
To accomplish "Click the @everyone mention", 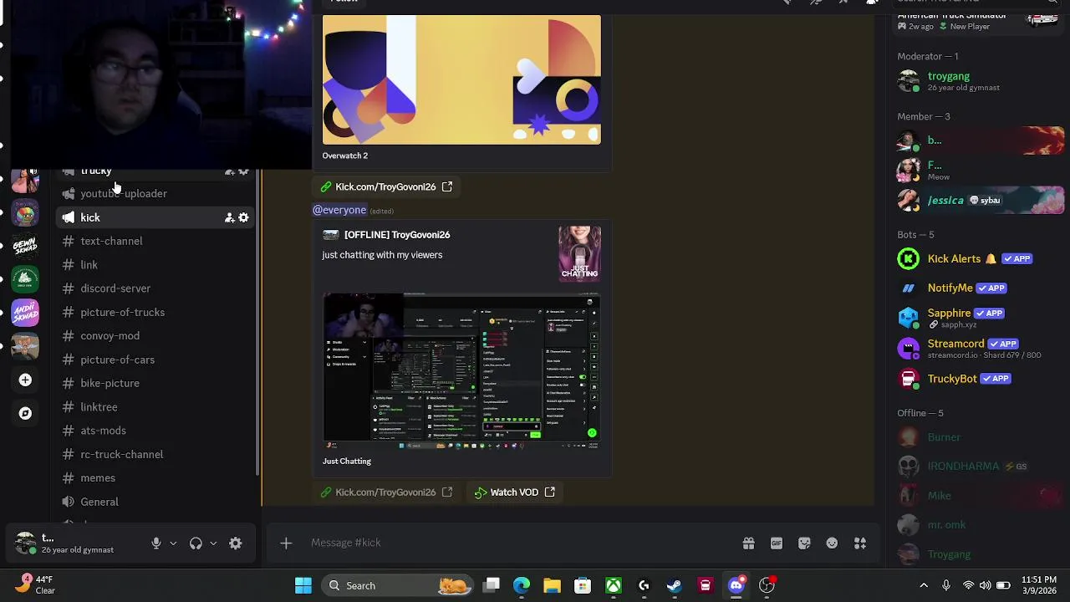I will click(x=339, y=210).
